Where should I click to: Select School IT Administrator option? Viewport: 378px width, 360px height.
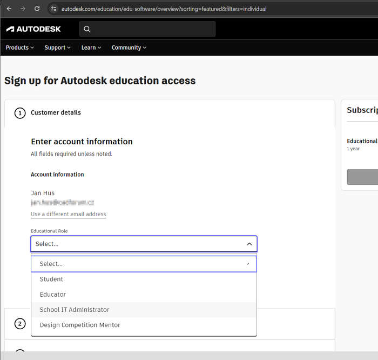point(144,310)
